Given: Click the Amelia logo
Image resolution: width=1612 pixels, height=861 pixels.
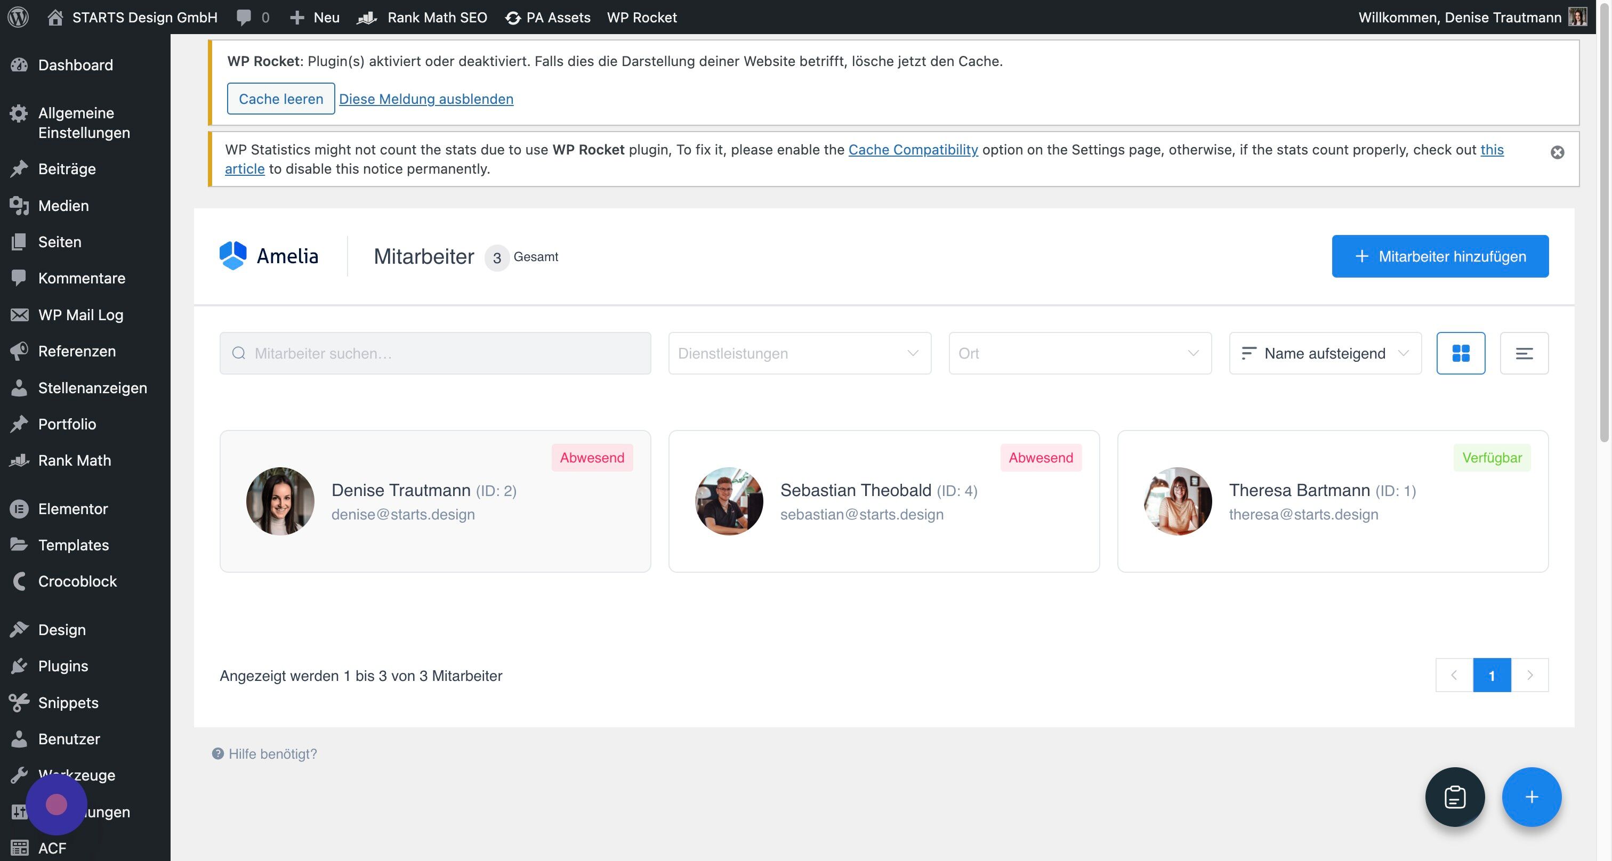Looking at the screenshot, I should [x=269, y=256].
